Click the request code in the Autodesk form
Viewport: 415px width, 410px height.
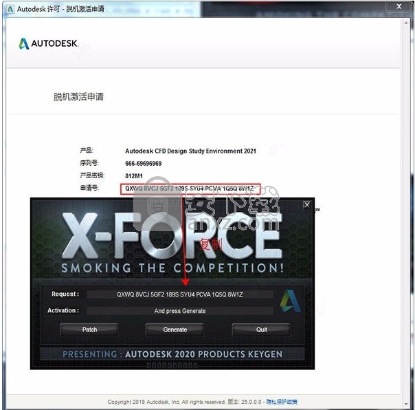click(190, 188)
